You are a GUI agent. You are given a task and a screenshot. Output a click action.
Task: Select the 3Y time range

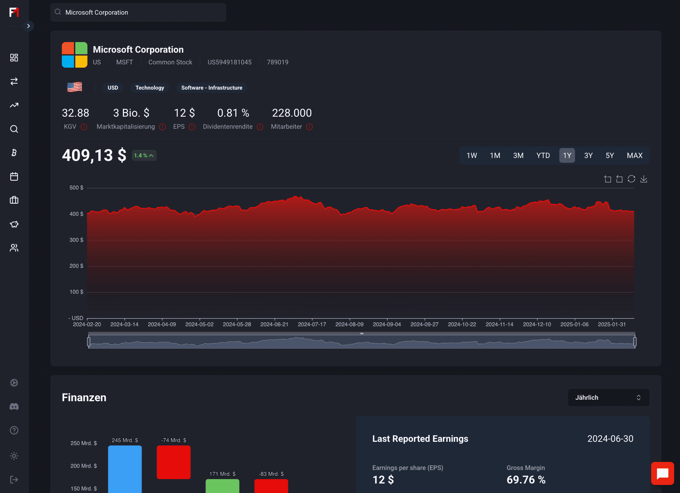tap(589, 155)
